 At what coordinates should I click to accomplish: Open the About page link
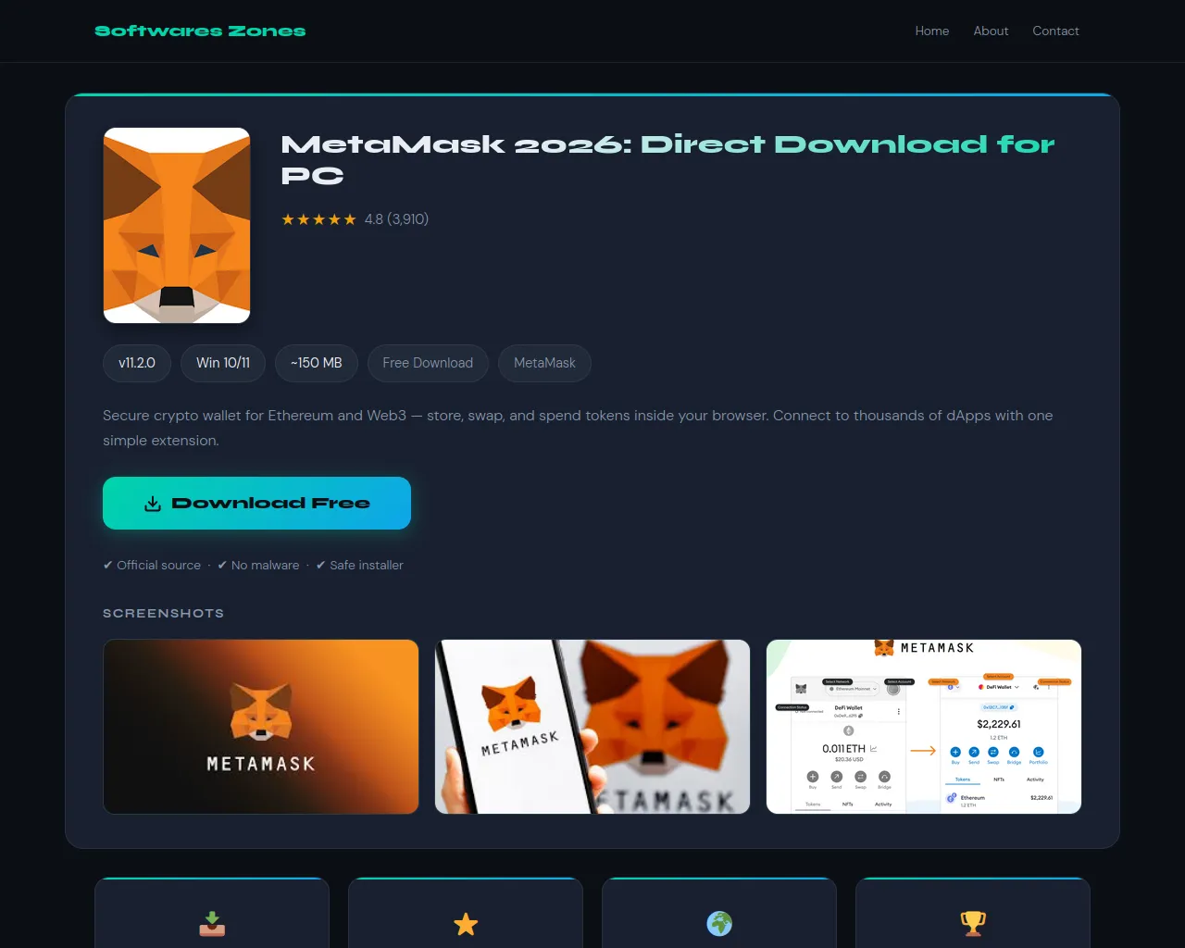coord(991,31)
